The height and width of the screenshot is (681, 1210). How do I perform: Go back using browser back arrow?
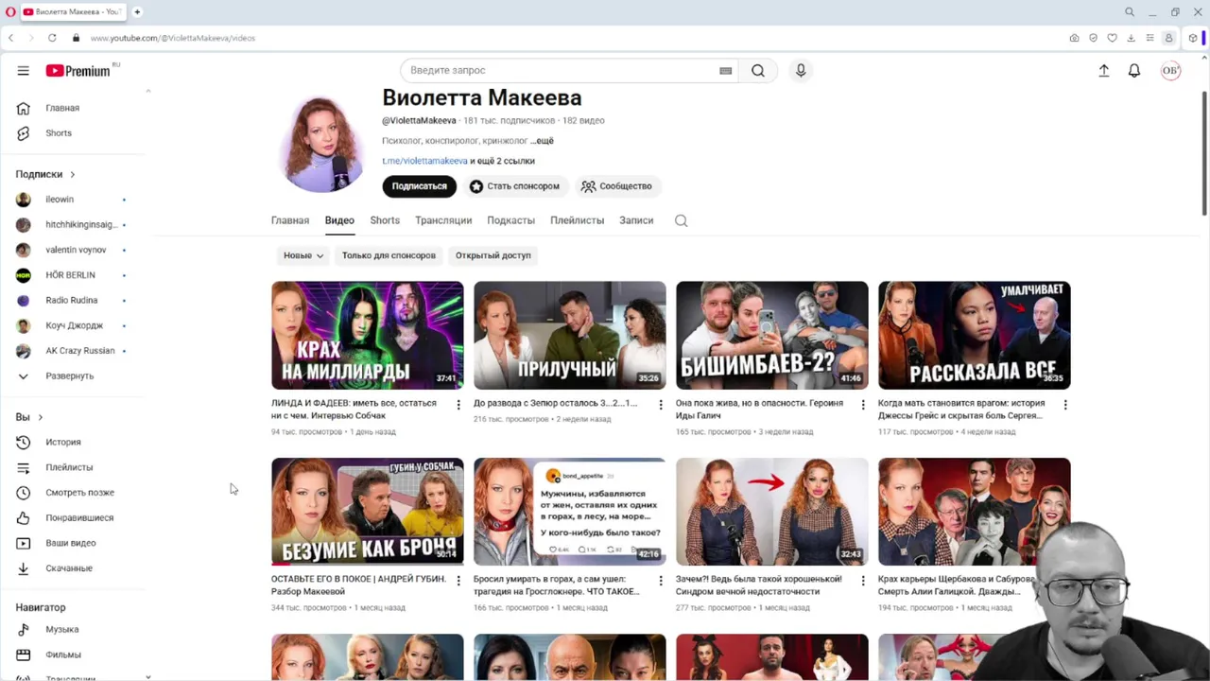point(10,38)
